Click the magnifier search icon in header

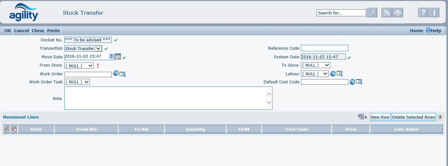(x=372, y=13)
